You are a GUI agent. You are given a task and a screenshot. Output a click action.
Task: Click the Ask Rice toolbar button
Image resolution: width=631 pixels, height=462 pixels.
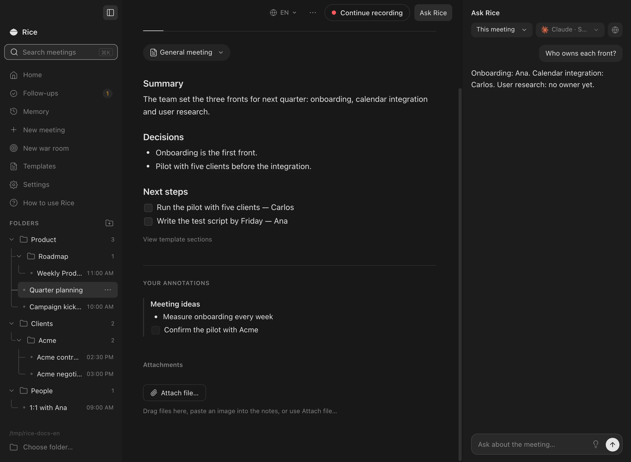pyautogui.click(x=433, y=13)
